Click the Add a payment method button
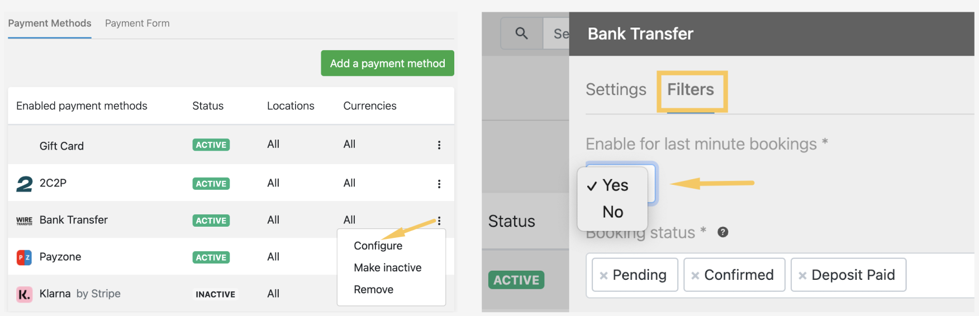Viewport: 979px width, 316px height. point(387,63)
